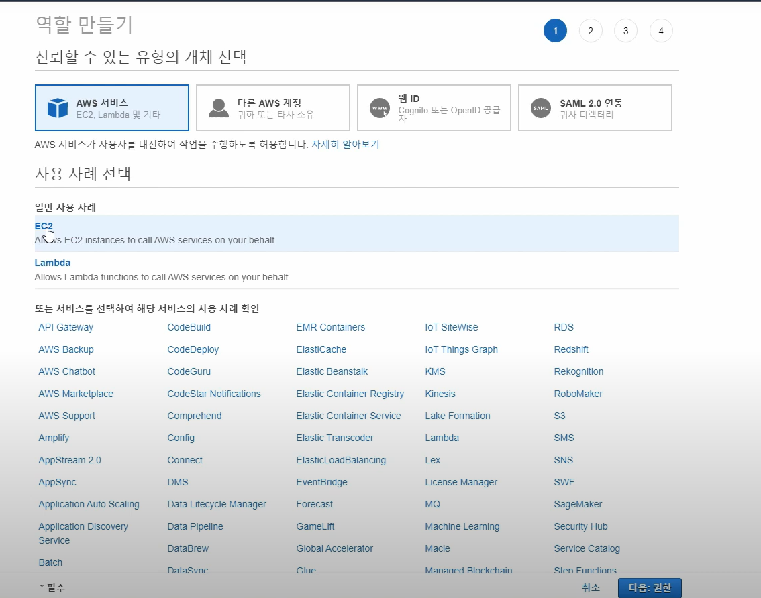This screenshot has height=598, width=761.
Task: Select the DMS service
Action: (178, 483)
